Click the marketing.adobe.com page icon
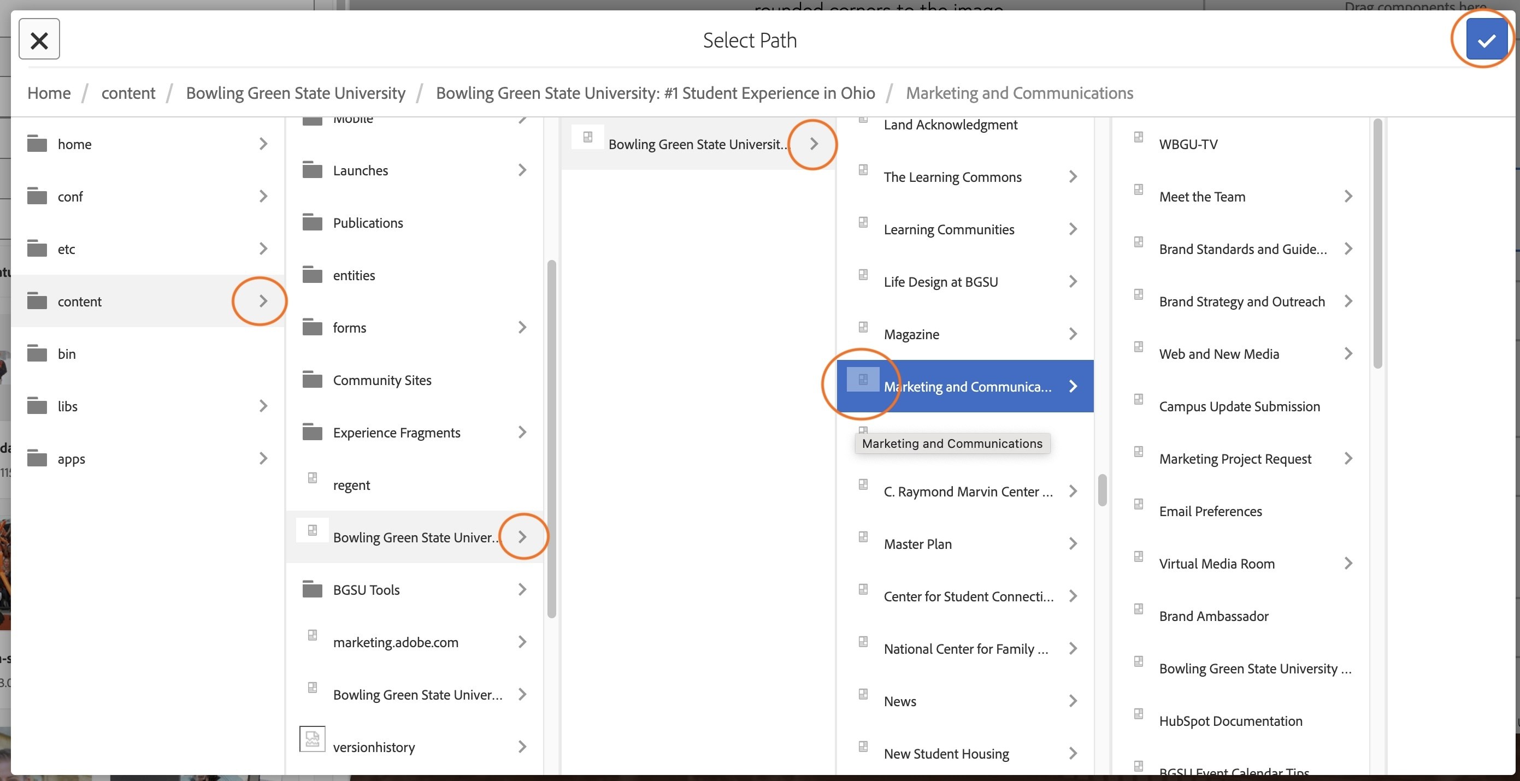 313,635
